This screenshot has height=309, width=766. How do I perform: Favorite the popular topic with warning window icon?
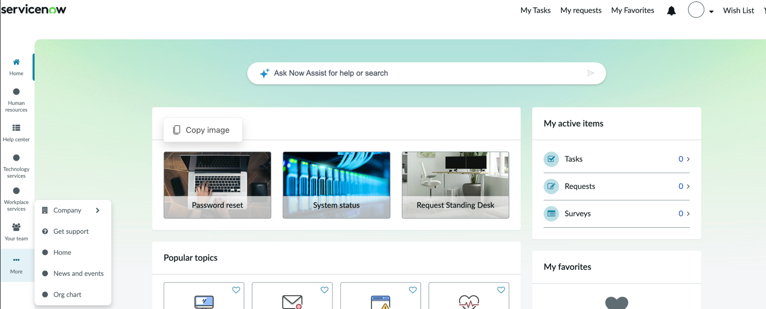click(413, 290)
